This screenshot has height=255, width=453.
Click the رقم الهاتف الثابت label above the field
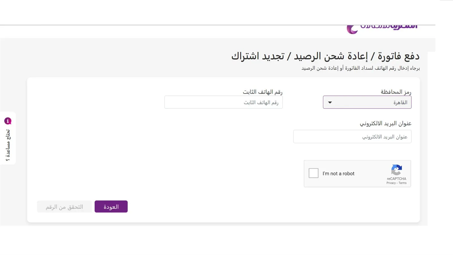pyautogui.click(x=262, y=92)
